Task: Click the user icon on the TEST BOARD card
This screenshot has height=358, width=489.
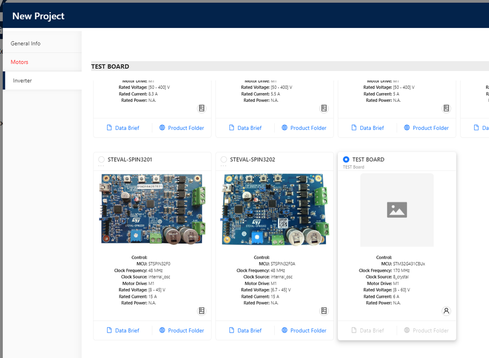Action: [446, 311]
